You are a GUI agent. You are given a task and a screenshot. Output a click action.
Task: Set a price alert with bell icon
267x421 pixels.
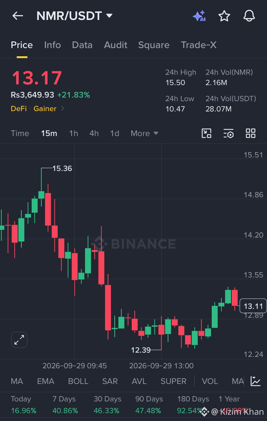coord(249,16)
